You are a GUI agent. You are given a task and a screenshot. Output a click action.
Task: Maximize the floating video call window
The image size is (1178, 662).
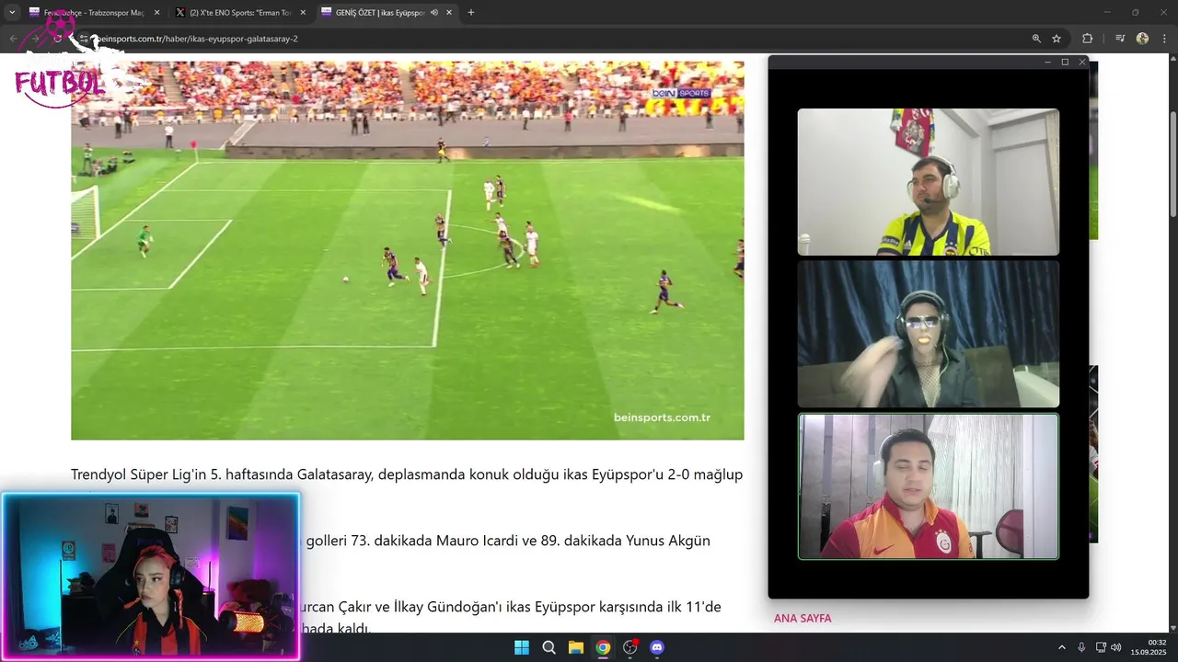(x=1065, y=62)
